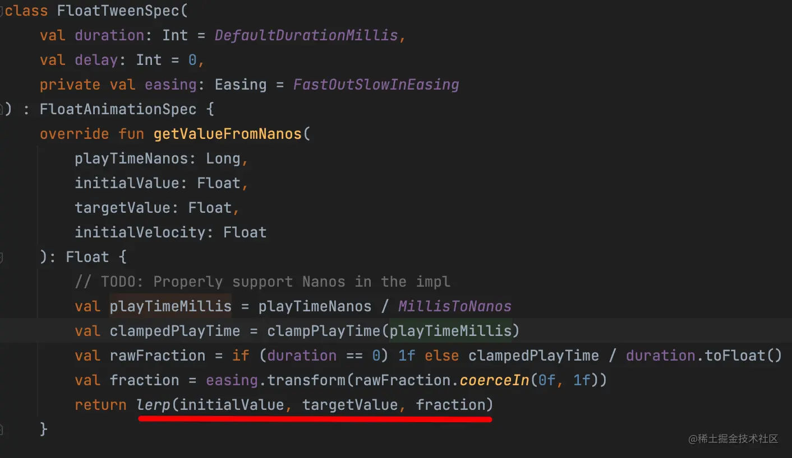This screenshot has height=458, width=792.
Task: Click the rawFraction variable declaration
Action: 158,356
